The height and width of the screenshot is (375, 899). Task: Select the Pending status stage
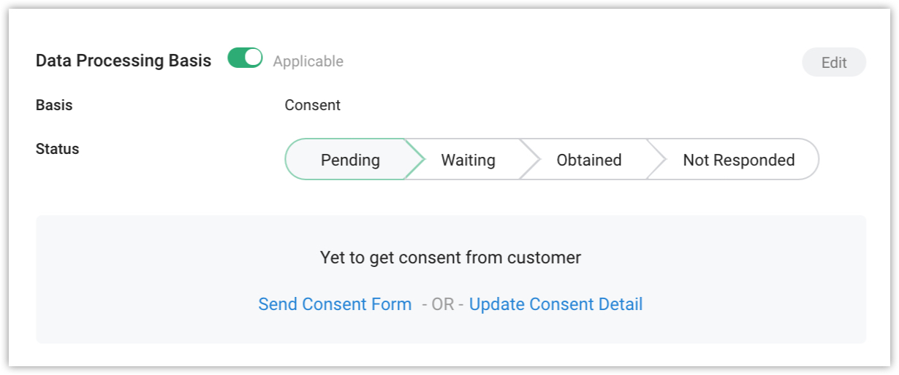click(349, 160)
